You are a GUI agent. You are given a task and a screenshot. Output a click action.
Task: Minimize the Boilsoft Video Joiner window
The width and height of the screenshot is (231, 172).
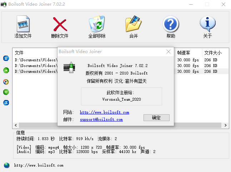[x=191, y=4]
